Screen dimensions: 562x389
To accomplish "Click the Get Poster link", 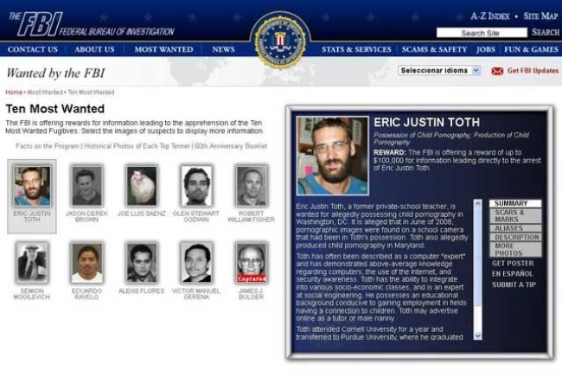I will pos(513,264).
